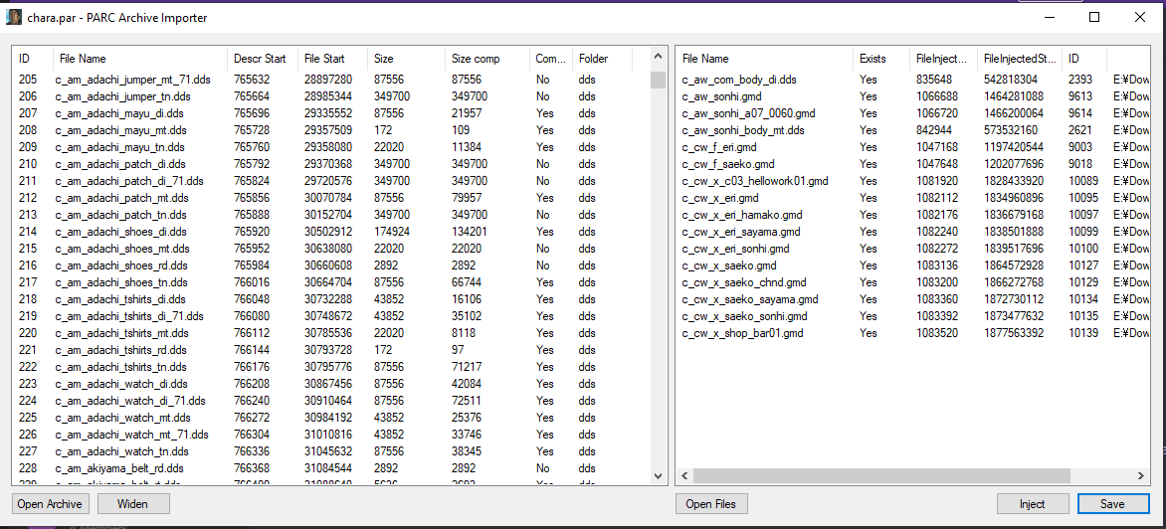Click the Inject button
This screenshot has height=529, width=1166.
[1032, 504]
